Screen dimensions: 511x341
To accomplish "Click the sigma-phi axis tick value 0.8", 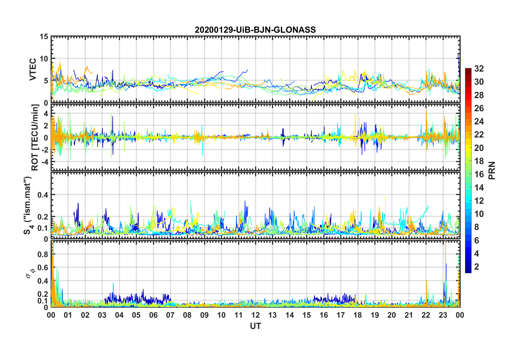I will pyautogui.click(x=43, y=254).
